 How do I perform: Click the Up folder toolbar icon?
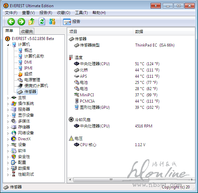pos(32,22)
